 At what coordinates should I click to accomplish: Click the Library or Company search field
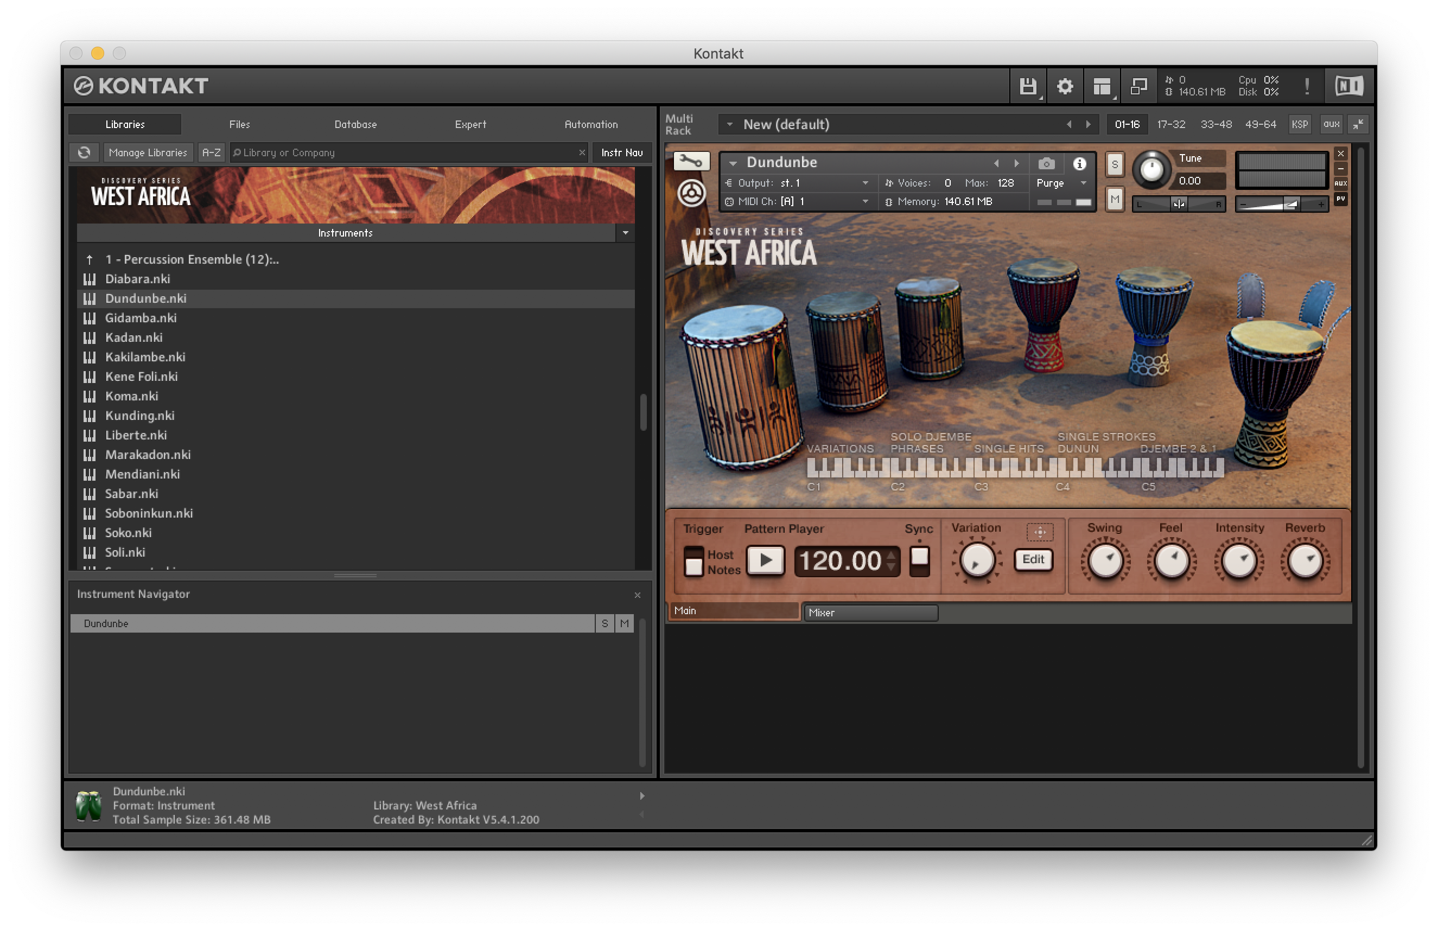(x=405, y=153)
